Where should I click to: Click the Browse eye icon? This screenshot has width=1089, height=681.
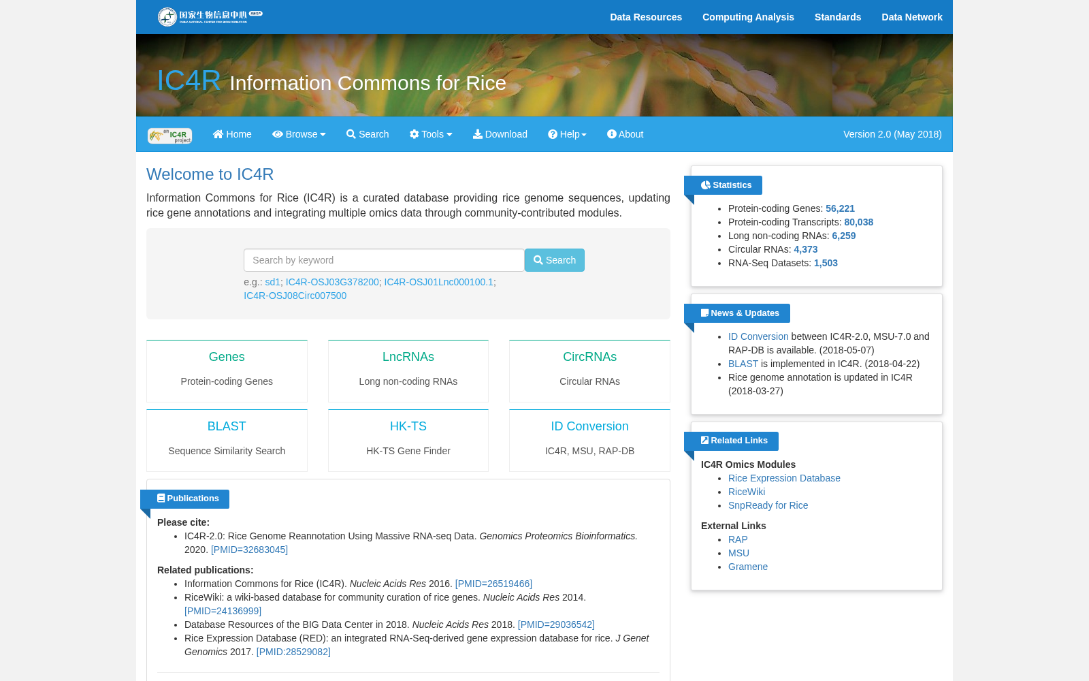(278, 134)
